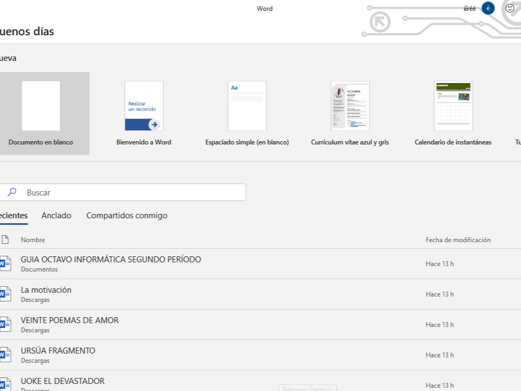Viewport: 521px width, 391px height.
Task: Sort by Nombre column header
Action: (33, 239)
